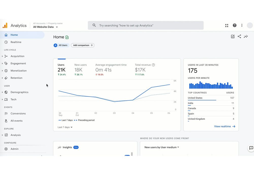Open the All Website Data property dropdown
Screen dimensions: 254x178
pos(45,27)
